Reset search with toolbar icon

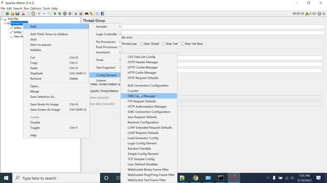click(x=91, y=14)
